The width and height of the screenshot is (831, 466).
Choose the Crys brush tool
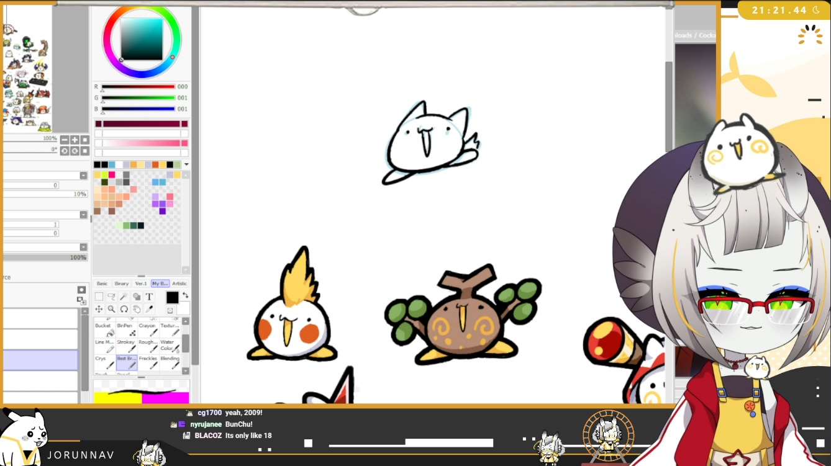[104, 362]
